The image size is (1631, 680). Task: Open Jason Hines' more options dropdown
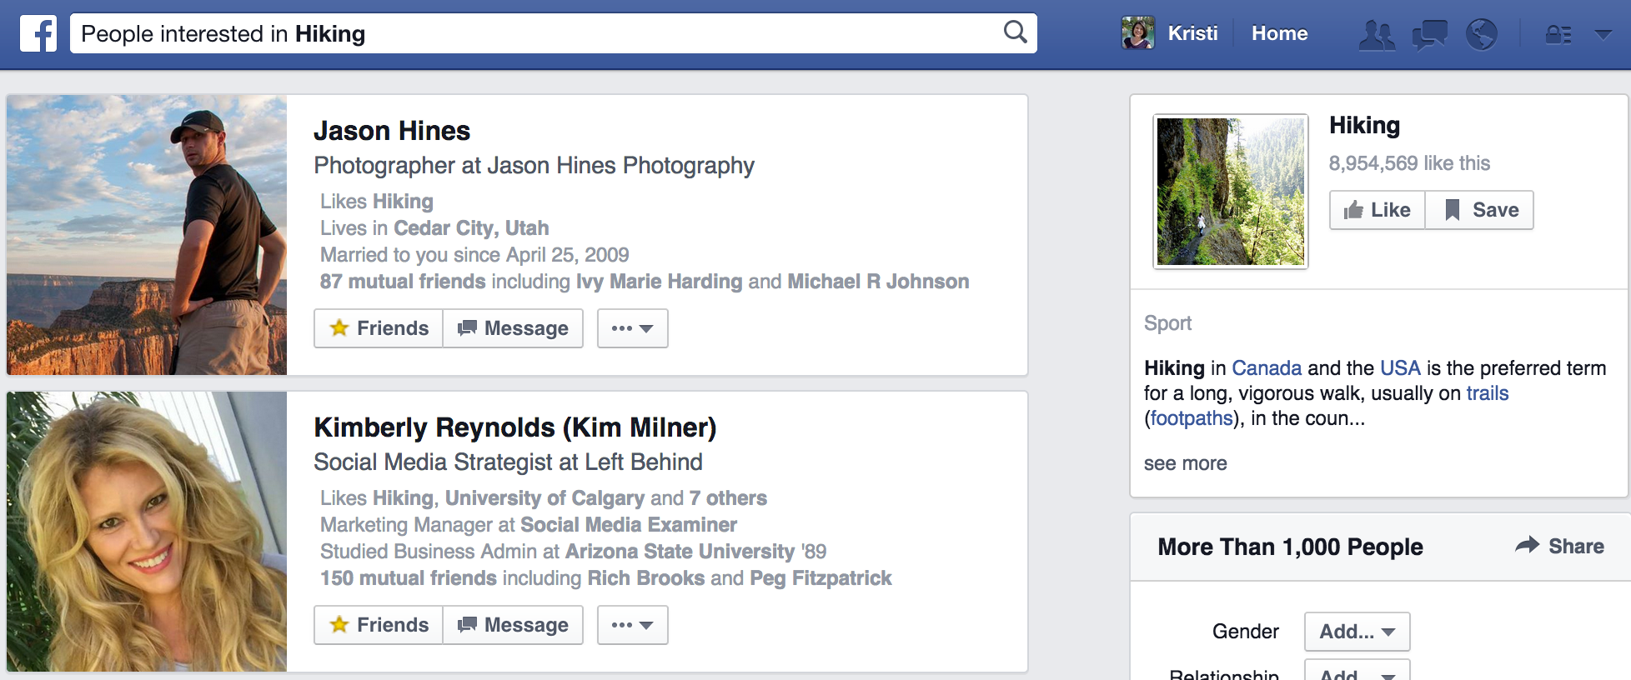pos(632,328)
